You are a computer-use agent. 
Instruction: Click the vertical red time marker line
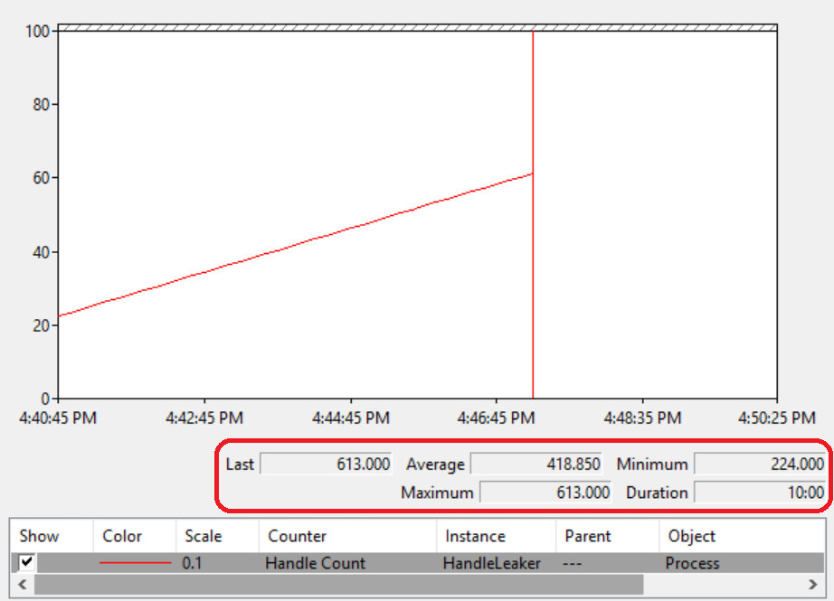(x=533, y=271)
